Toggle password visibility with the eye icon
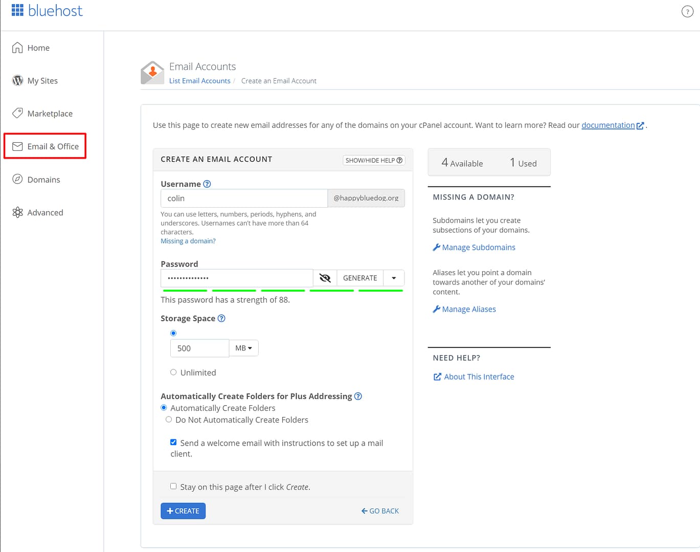 325,278
